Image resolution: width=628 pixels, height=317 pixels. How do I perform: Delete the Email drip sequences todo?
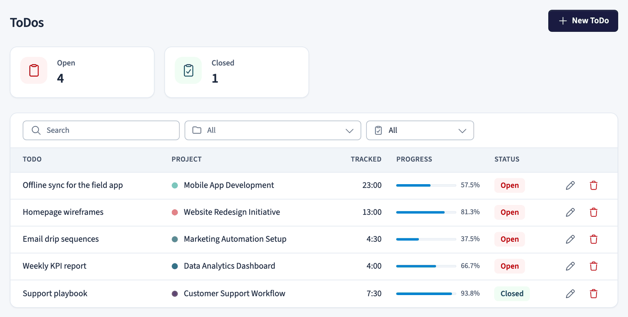(x=593, y=239)
